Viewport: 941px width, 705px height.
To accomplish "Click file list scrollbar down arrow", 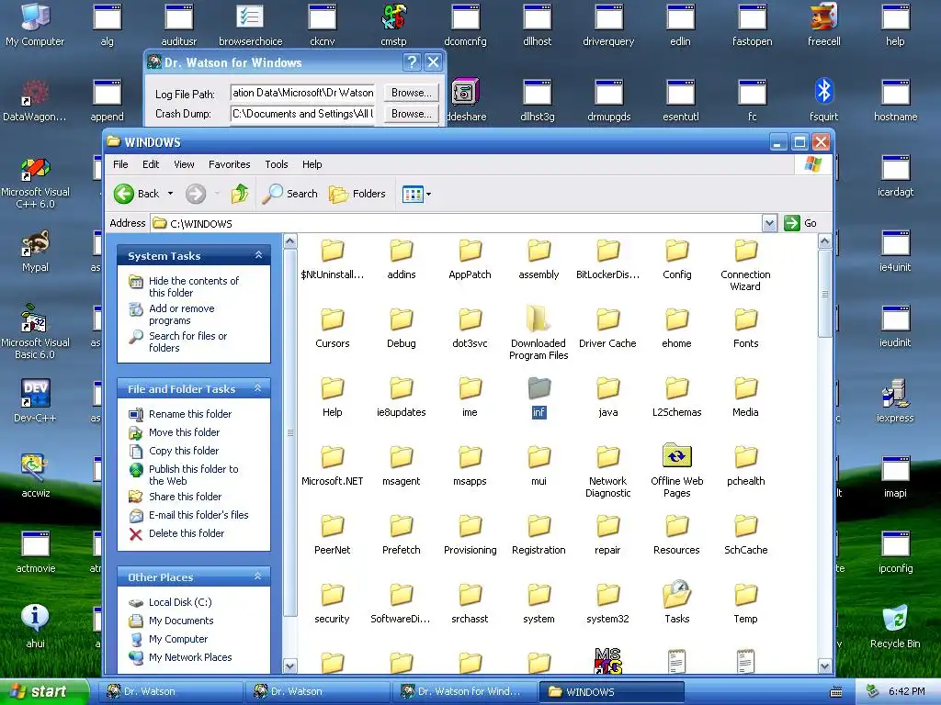I will [x=824, y=666].
